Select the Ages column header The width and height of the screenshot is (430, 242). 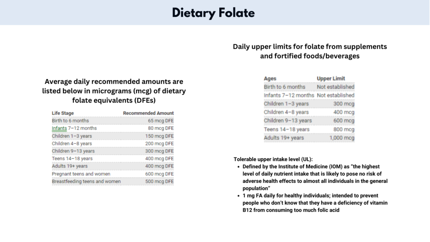pos(270,79)
